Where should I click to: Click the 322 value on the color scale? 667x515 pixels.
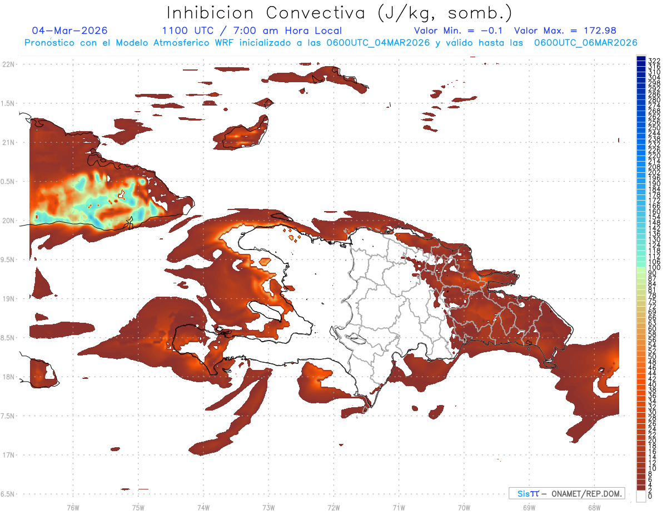[654, 61]
